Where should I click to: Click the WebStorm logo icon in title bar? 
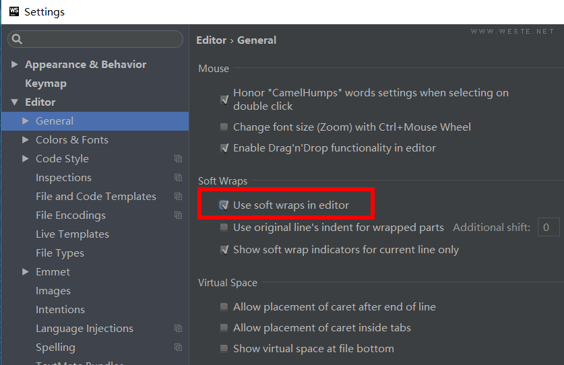tap(13, 11)
